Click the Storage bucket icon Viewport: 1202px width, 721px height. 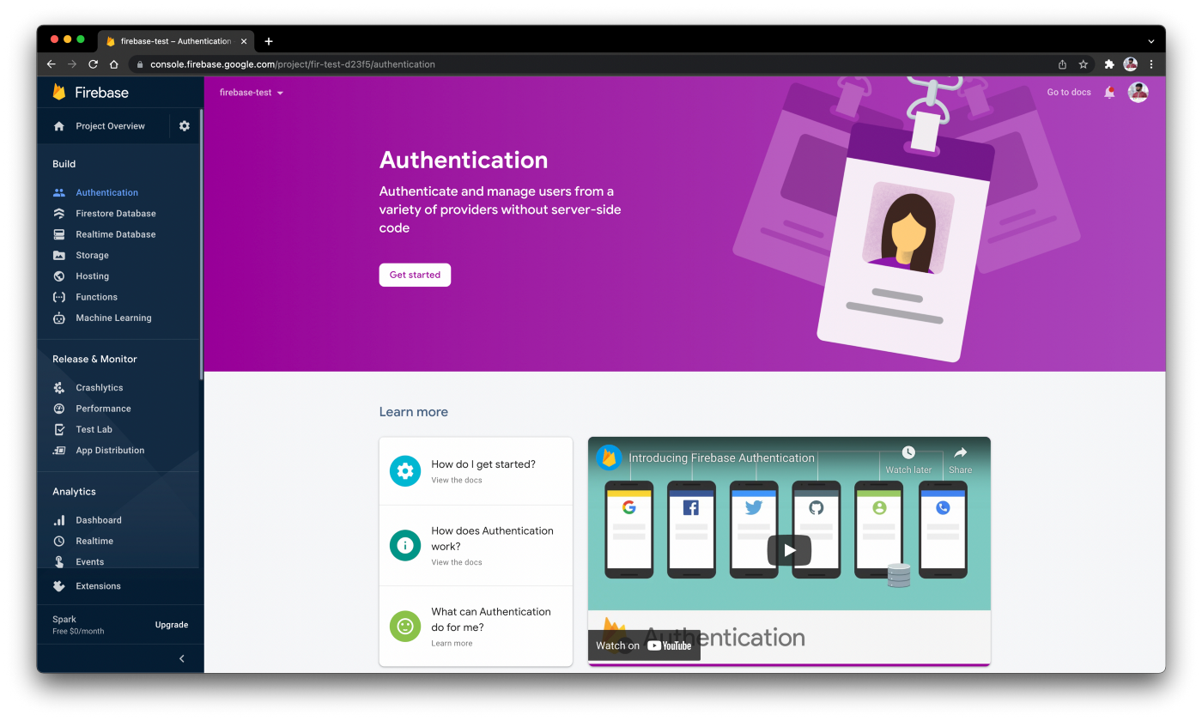click(x=58, y=255)
